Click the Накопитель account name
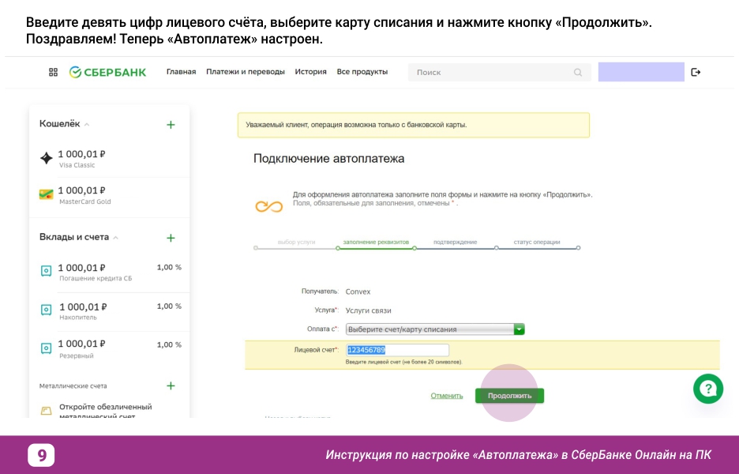The width and height of the screenshot is (739, 474). tap(77, 318)
